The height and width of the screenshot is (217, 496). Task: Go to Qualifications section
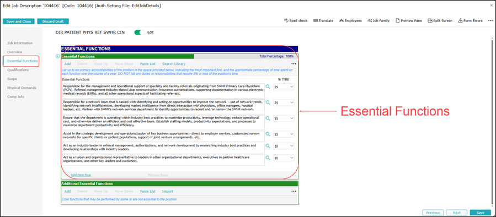(18, 70)
